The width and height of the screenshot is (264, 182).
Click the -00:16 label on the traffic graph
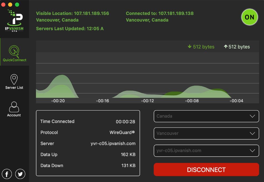click(x=103, y=101)
